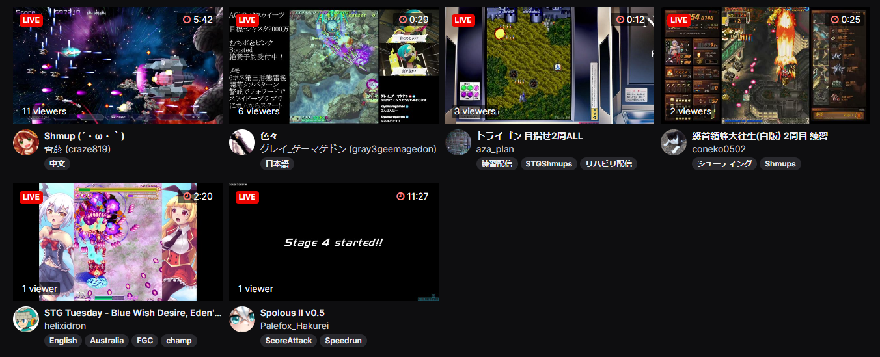This screenshot has height=357, width=880.
Task: Select the 'FGC' tag
Action: tap(144, 341)
